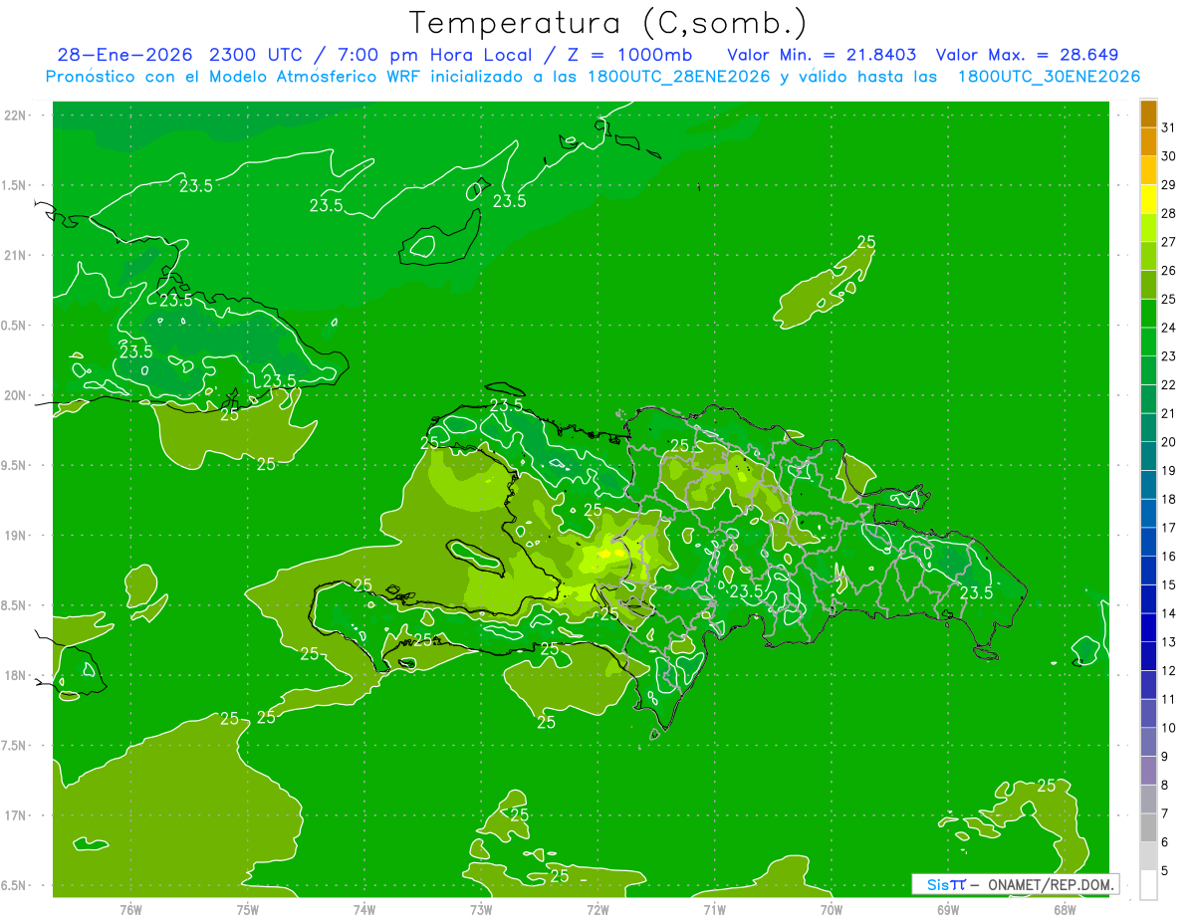Select the date text '28-Ene-2026'
This screenshot has height=923, width=1195.
pos(125,55)
